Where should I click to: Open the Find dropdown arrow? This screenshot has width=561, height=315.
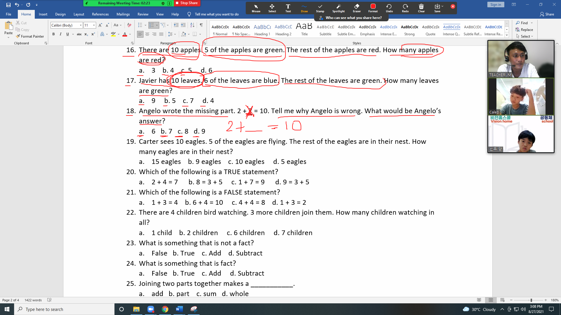point(532,23)
